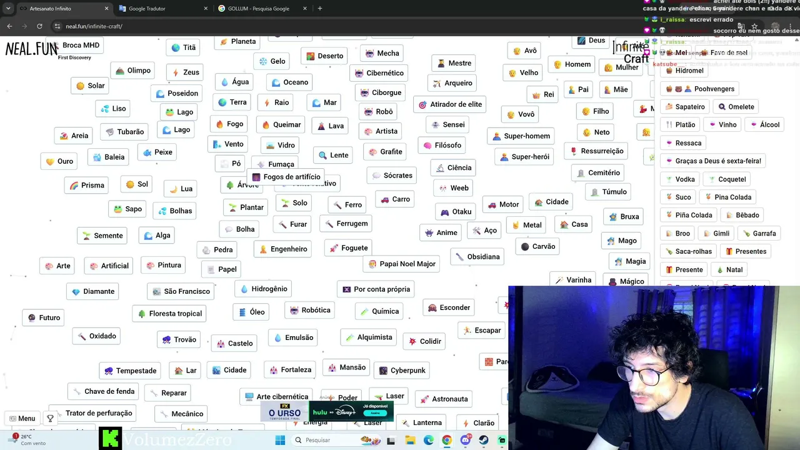Open the game Menu button
The width and height of the screenshot is (800, 450).
[22, 418]
